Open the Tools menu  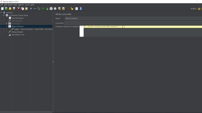click(x=27, y=5)
